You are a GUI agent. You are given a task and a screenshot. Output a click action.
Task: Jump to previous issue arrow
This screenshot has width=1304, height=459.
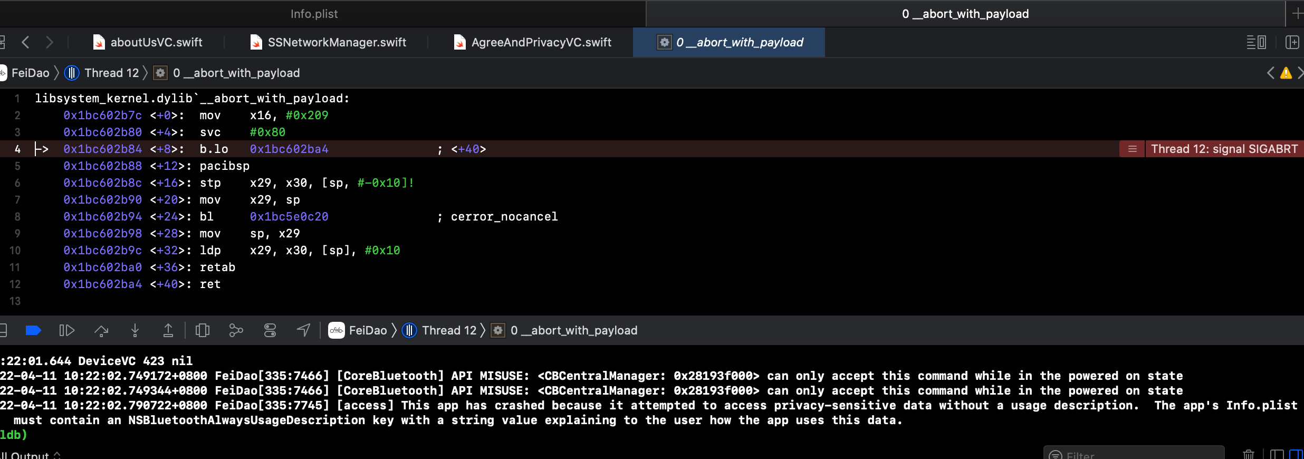pos(1270,73)
